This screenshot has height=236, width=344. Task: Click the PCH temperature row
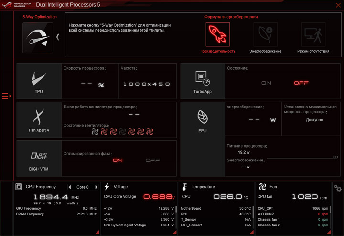point(216,214)
